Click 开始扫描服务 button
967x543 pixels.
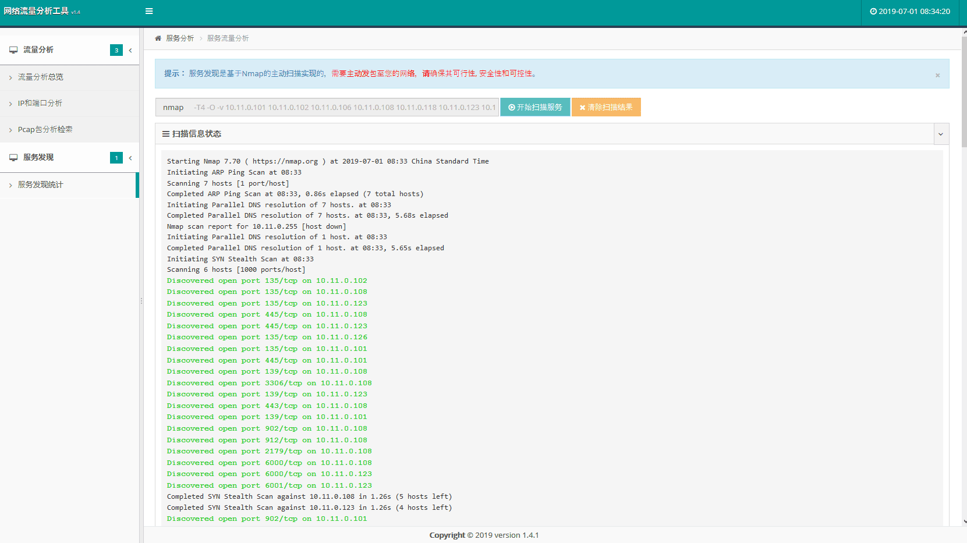(535, 107)
